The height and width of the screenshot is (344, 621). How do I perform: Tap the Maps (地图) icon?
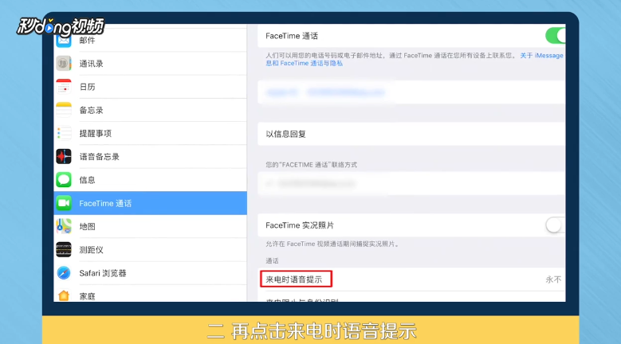click(x=63, y=227)
